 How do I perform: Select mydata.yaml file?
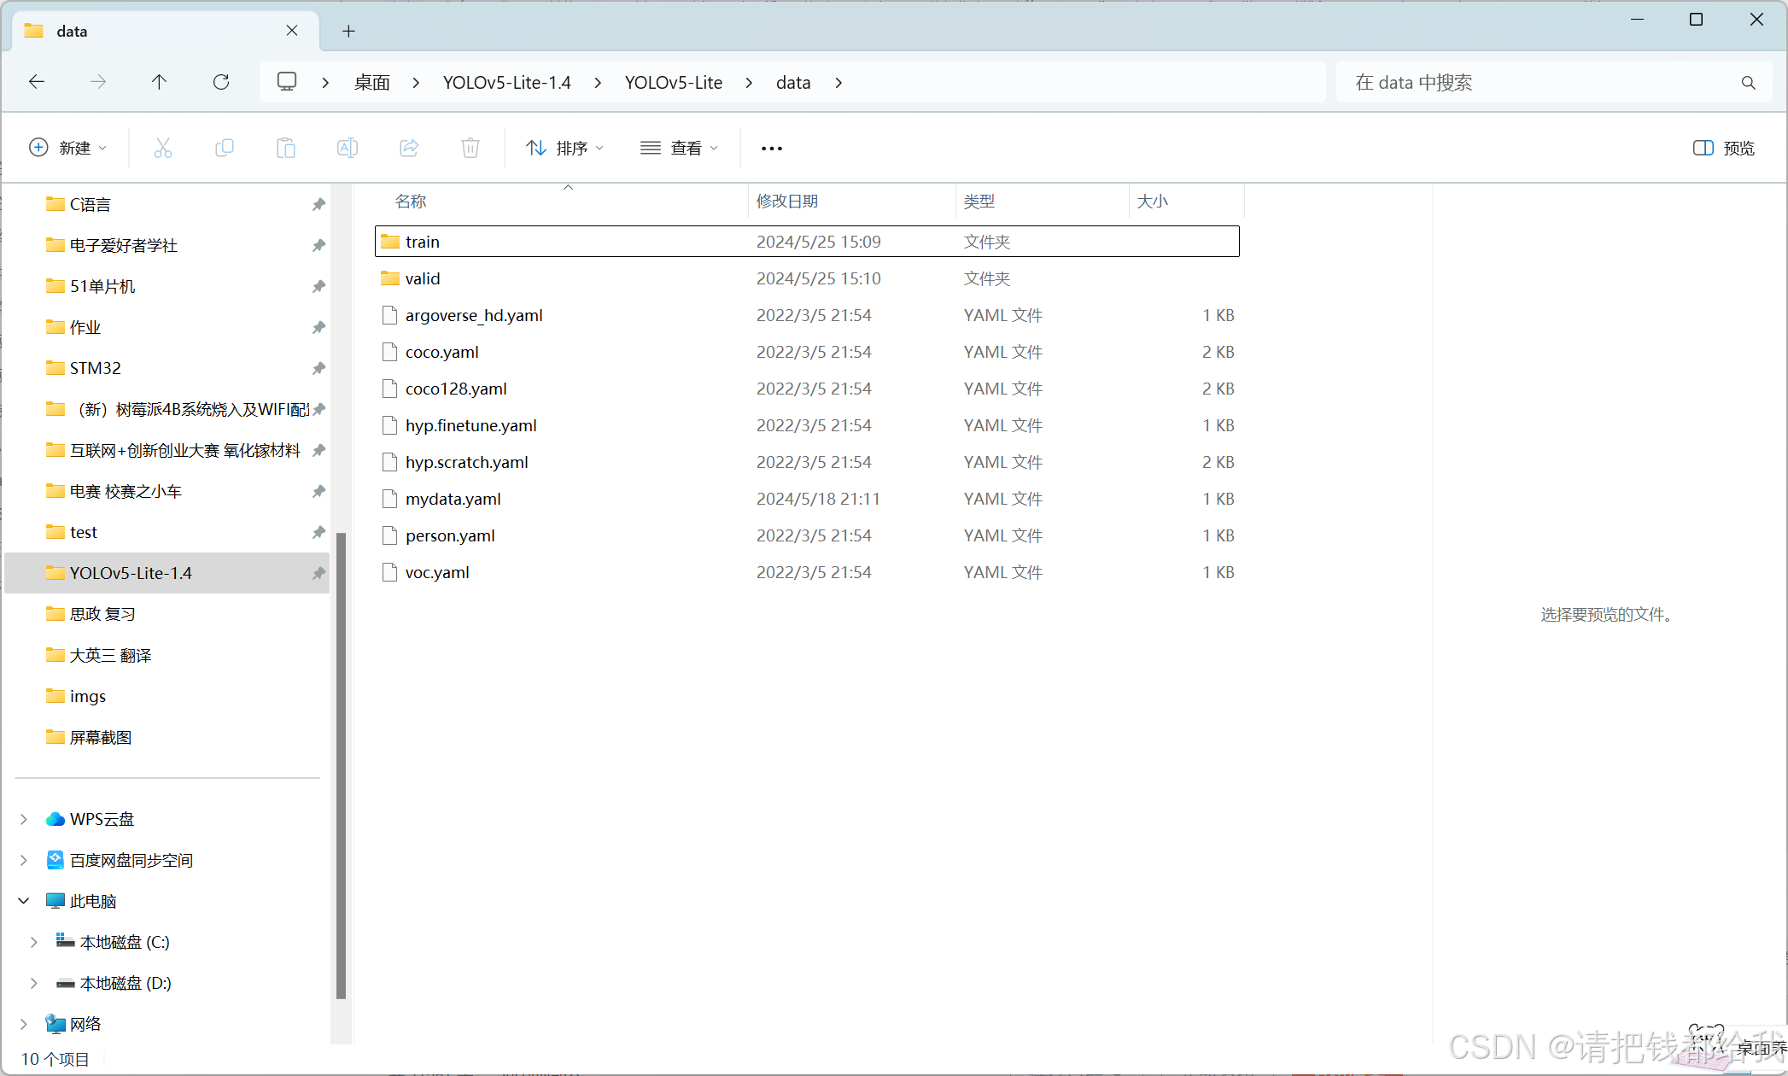pyautogui.click(x=807, y=499)
